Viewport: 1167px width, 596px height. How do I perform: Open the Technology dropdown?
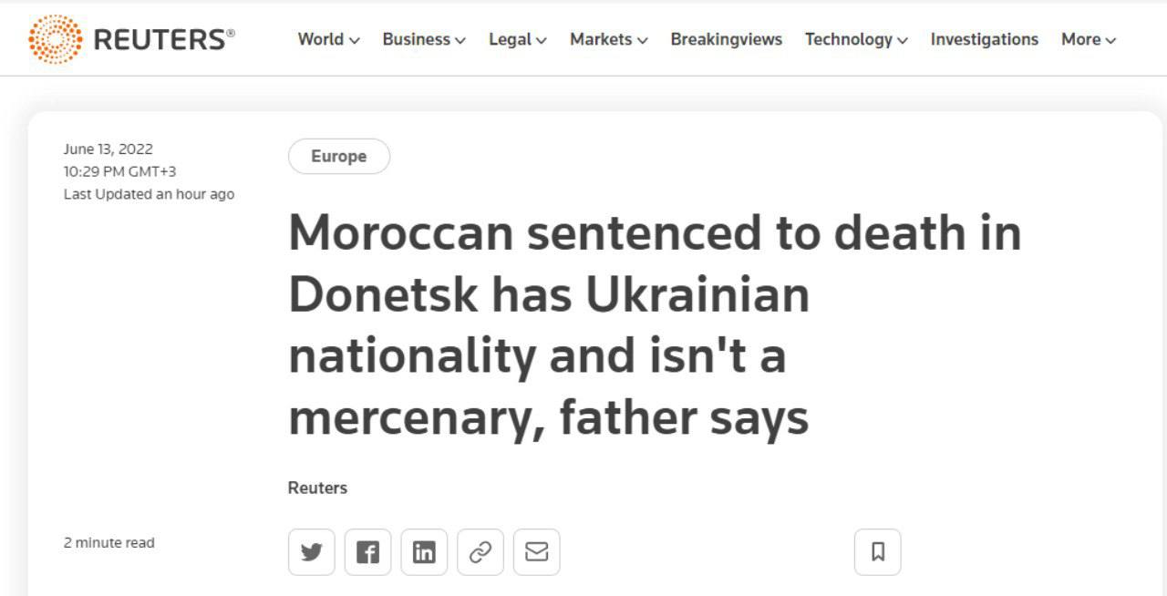[855, 39]
